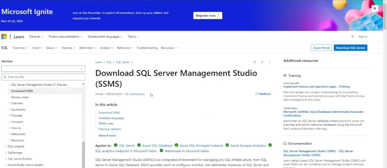
Task: Click the Azure Portal button
Action: (x=321, y=48)
